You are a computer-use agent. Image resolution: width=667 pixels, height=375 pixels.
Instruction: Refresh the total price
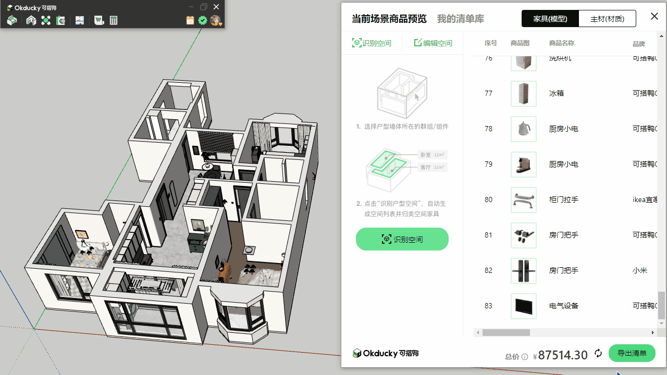point(598,353)
